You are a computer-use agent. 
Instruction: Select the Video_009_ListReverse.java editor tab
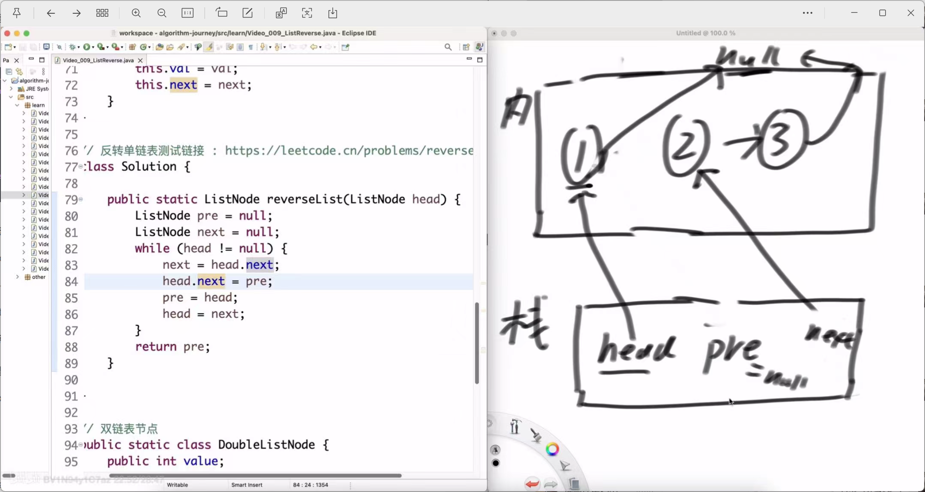[x=98, y=60]
